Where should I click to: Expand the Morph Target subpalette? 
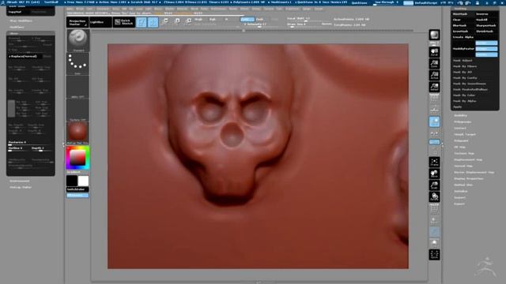(x=465, y=134)
